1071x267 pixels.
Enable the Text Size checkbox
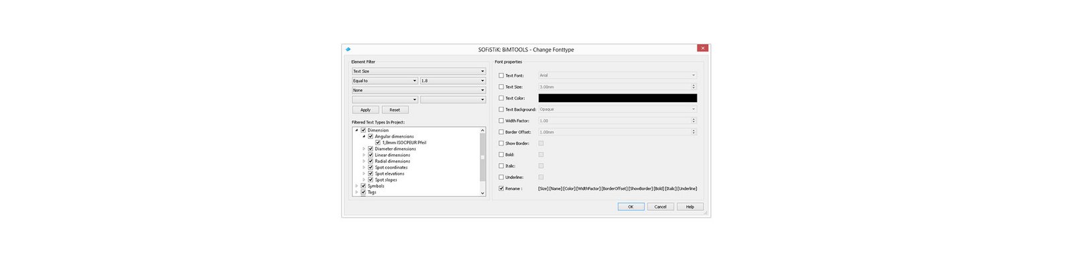[501, 87]
